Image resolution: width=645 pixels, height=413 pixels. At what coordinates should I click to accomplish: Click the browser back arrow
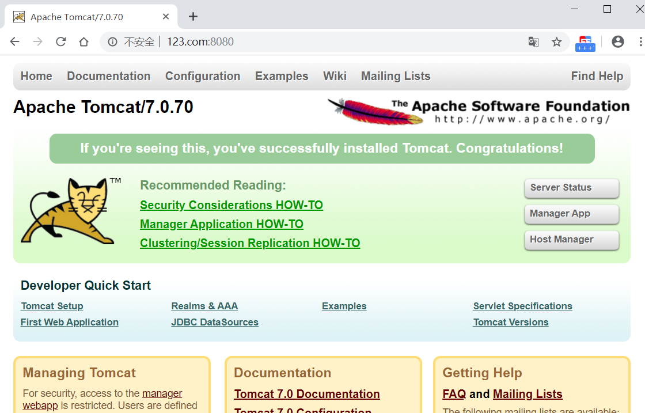15,41
